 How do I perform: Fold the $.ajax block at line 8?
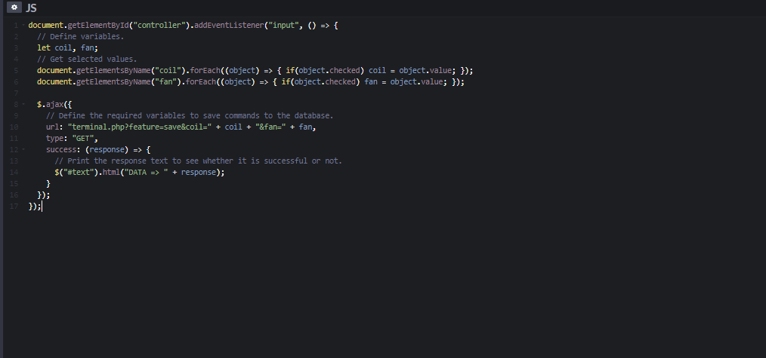click(x=23, y=105)
